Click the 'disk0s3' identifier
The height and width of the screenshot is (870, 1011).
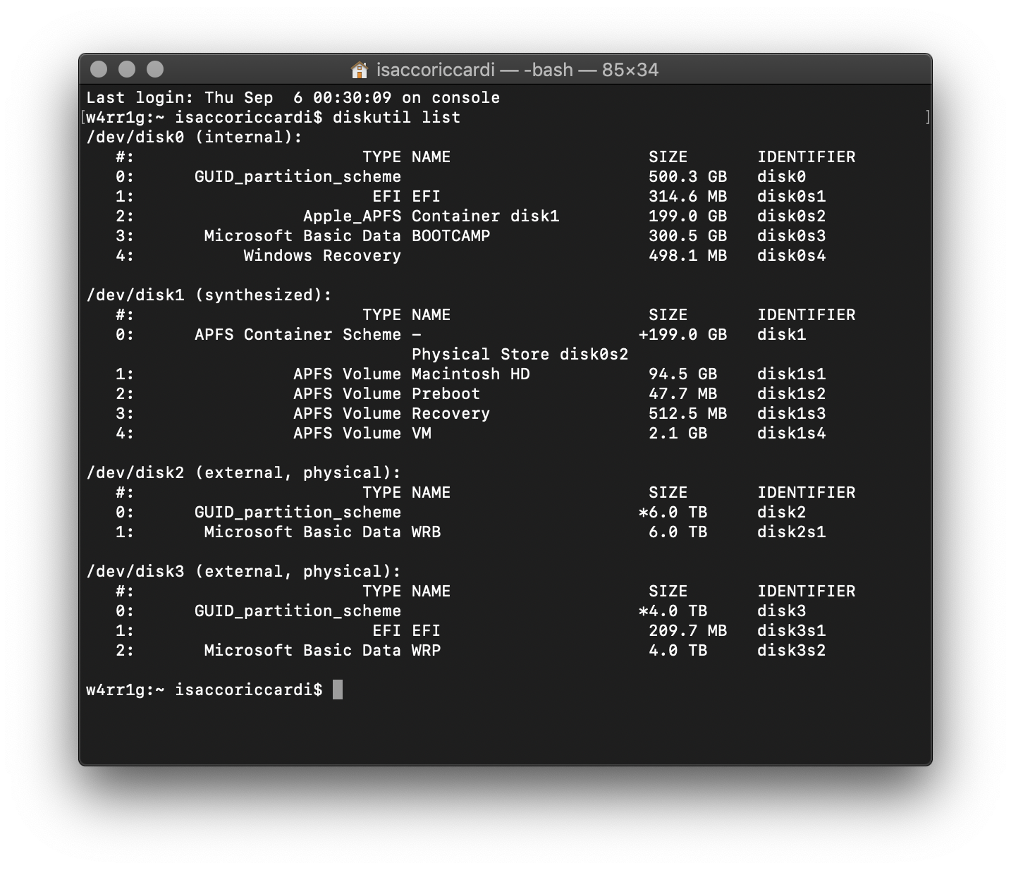point(792,235)
